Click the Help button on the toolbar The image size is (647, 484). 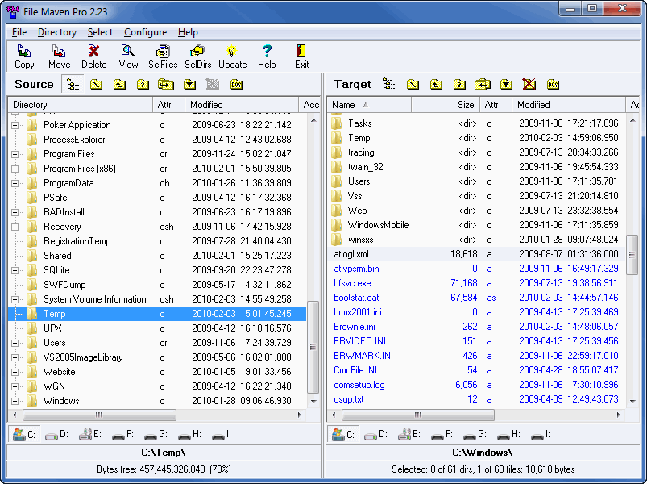coord(266,56)
